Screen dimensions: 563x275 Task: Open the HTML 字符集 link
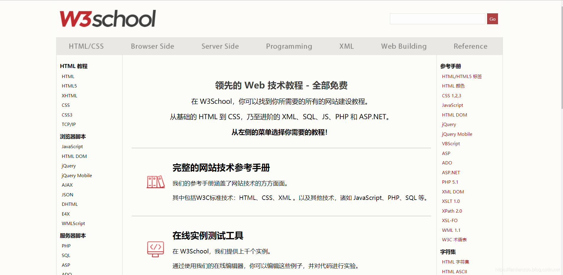455,262
